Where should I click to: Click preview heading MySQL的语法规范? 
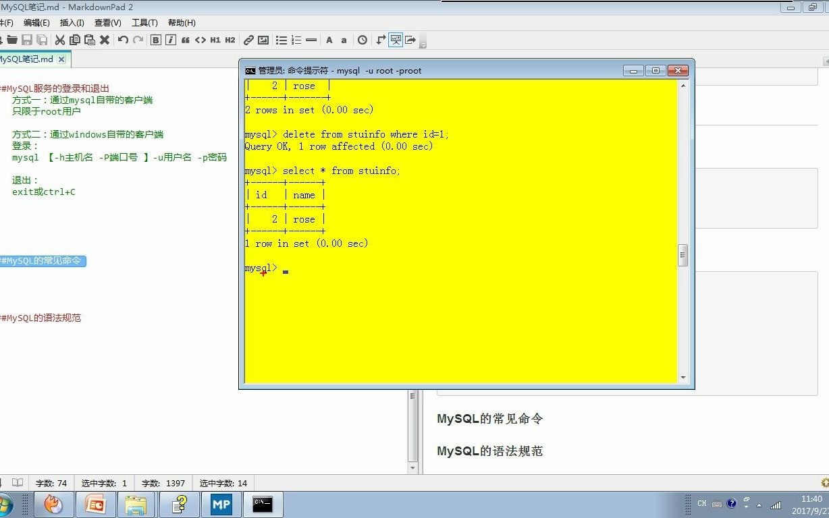pyautogui.click(x=489, y=451)
